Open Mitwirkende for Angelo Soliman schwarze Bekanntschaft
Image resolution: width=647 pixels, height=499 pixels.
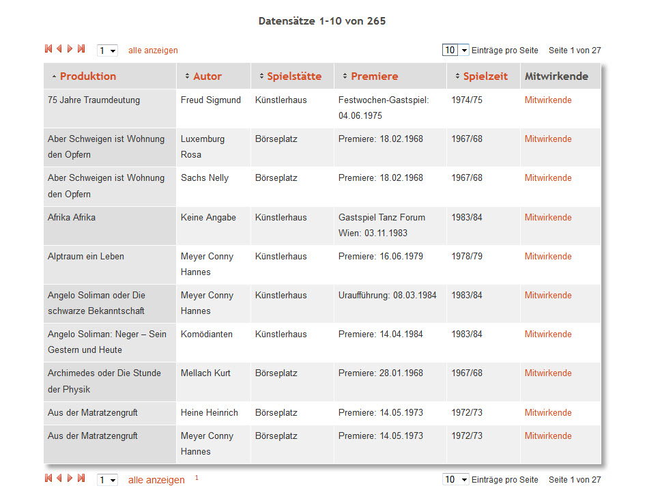(x=548, y=295)
